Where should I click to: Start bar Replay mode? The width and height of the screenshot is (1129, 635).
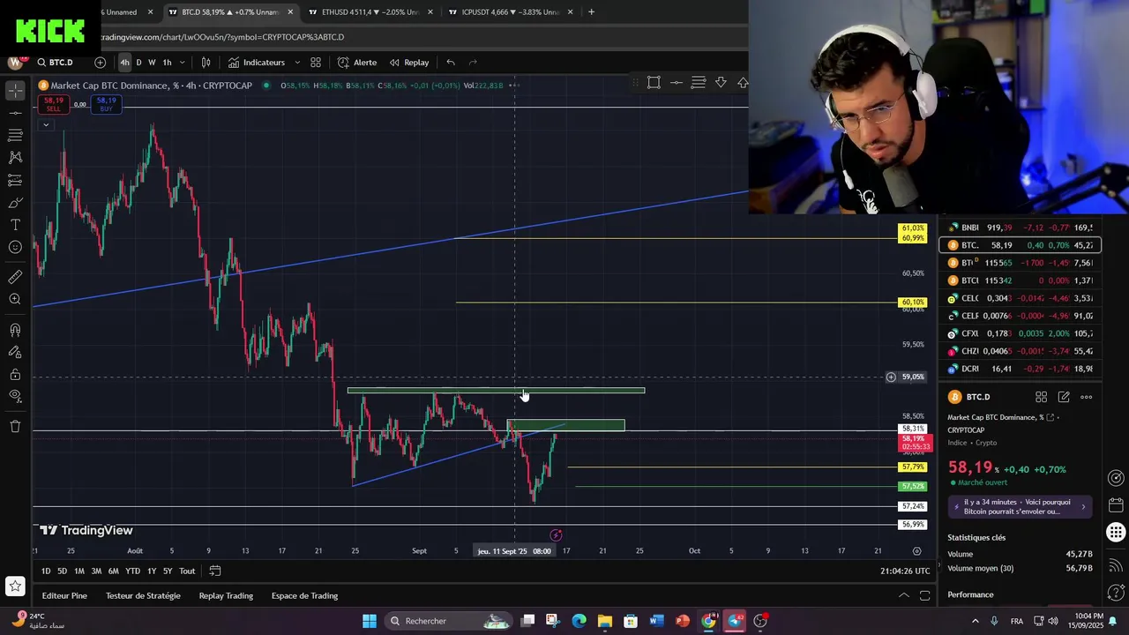click(409, 63)
